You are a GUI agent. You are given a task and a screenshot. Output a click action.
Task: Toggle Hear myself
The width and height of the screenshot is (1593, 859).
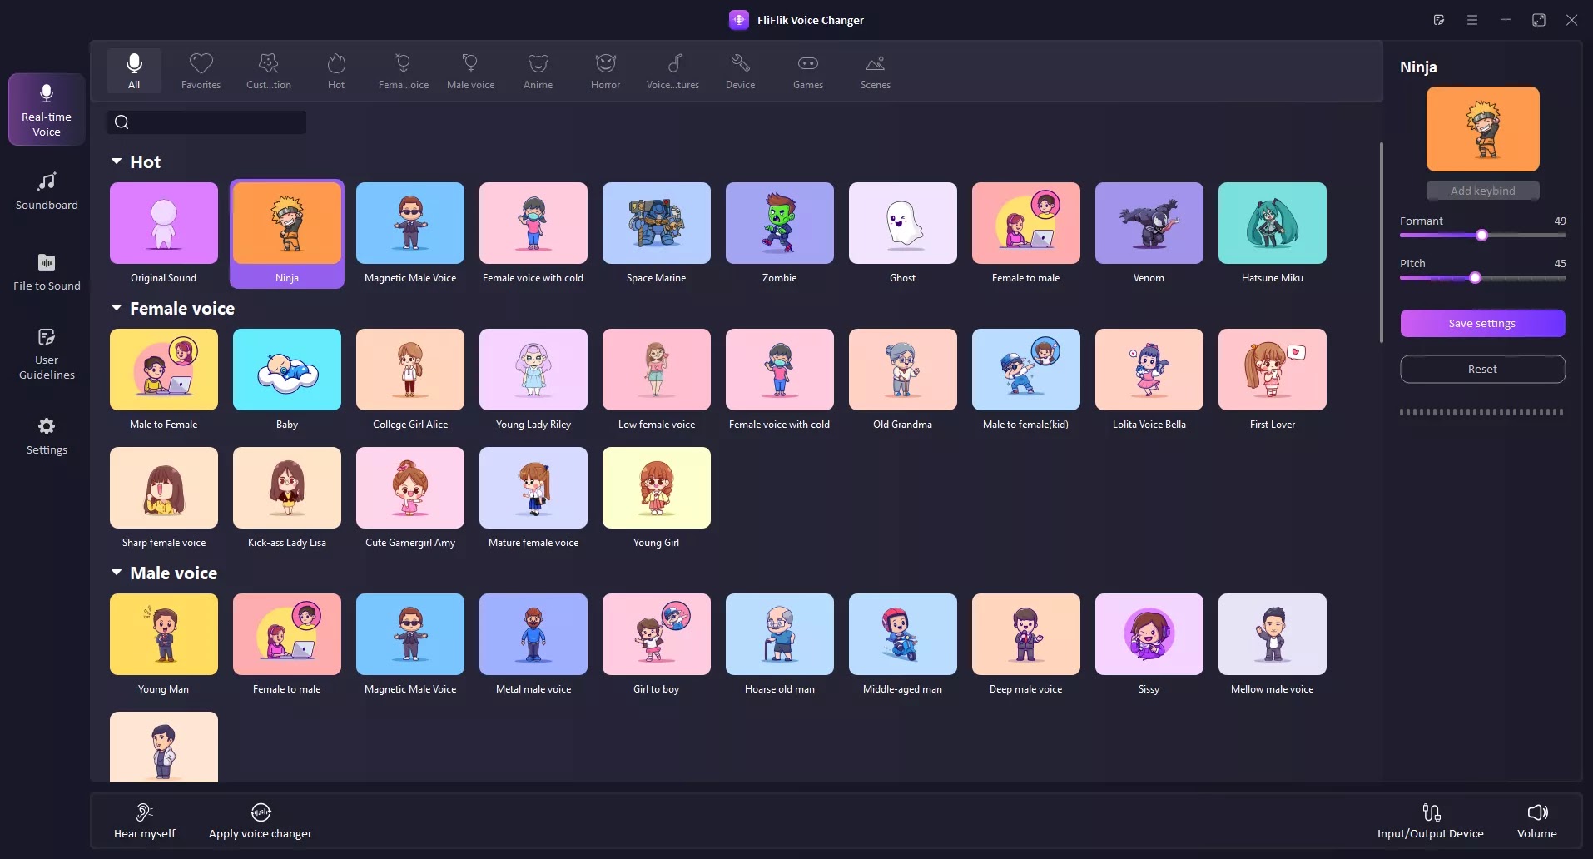point(145,820)
